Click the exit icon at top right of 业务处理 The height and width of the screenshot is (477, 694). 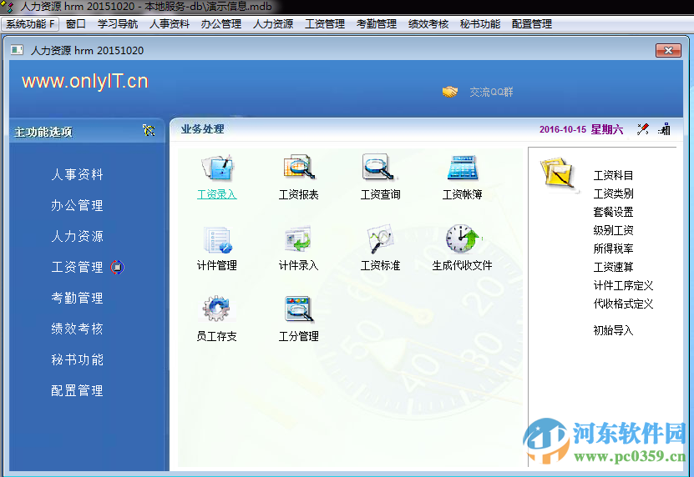pyautogui.click(x=664, y=129)
